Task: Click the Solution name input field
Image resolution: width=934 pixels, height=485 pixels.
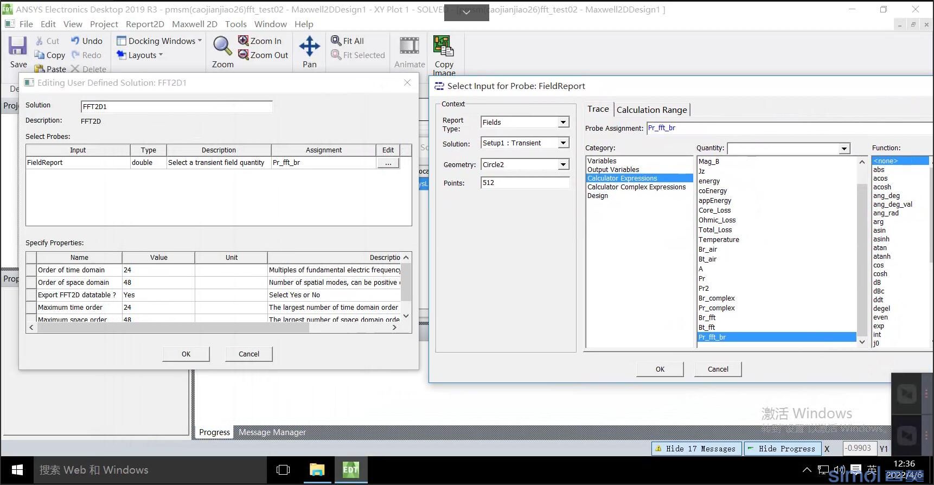Action: 176,107
